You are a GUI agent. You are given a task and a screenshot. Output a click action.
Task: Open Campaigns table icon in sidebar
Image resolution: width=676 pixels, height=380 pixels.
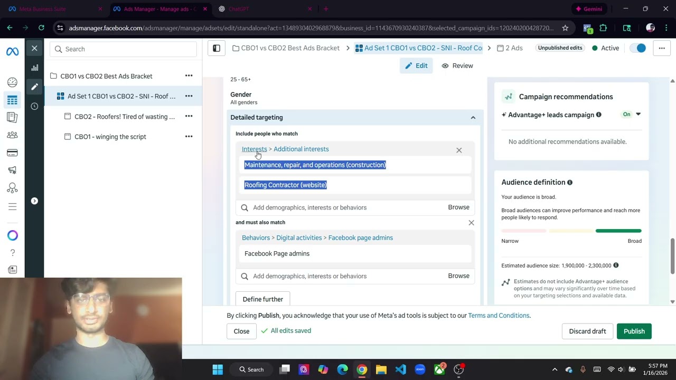(12, 100)
